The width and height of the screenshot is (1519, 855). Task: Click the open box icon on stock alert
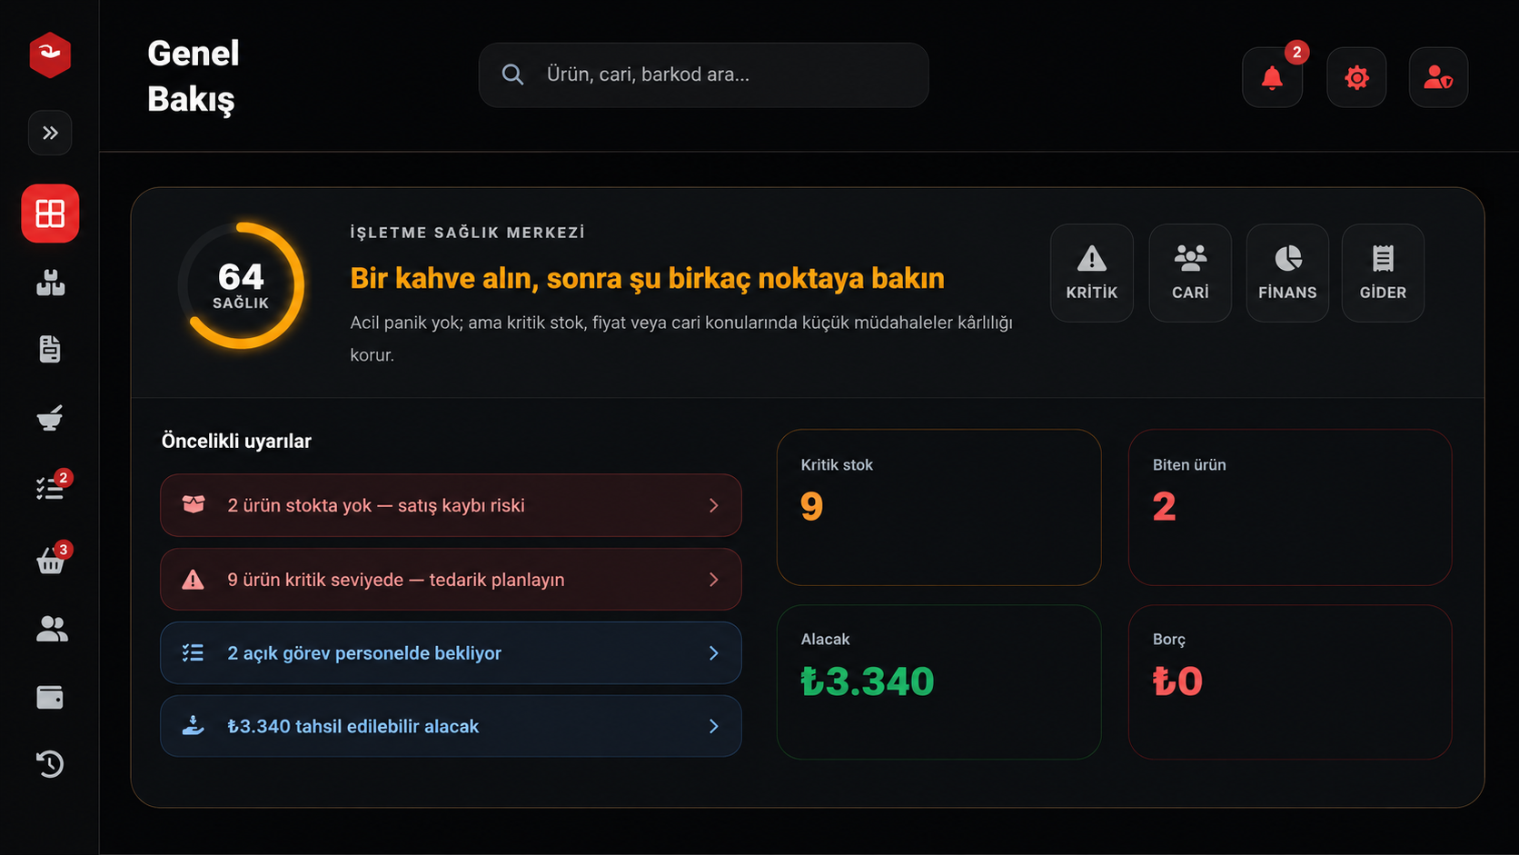(x=194, y=504)
